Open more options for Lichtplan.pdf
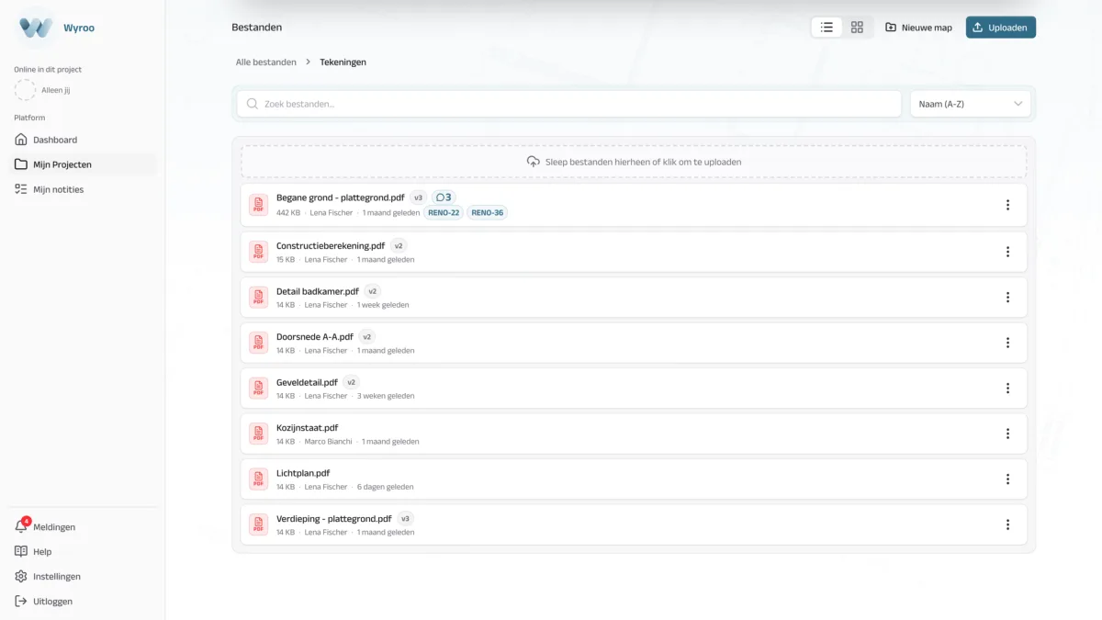The image size is (1102, 620). point(1007,479)
